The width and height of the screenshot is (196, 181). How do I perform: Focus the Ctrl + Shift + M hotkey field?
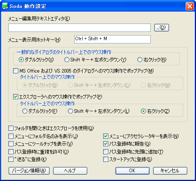click(112, 39)
